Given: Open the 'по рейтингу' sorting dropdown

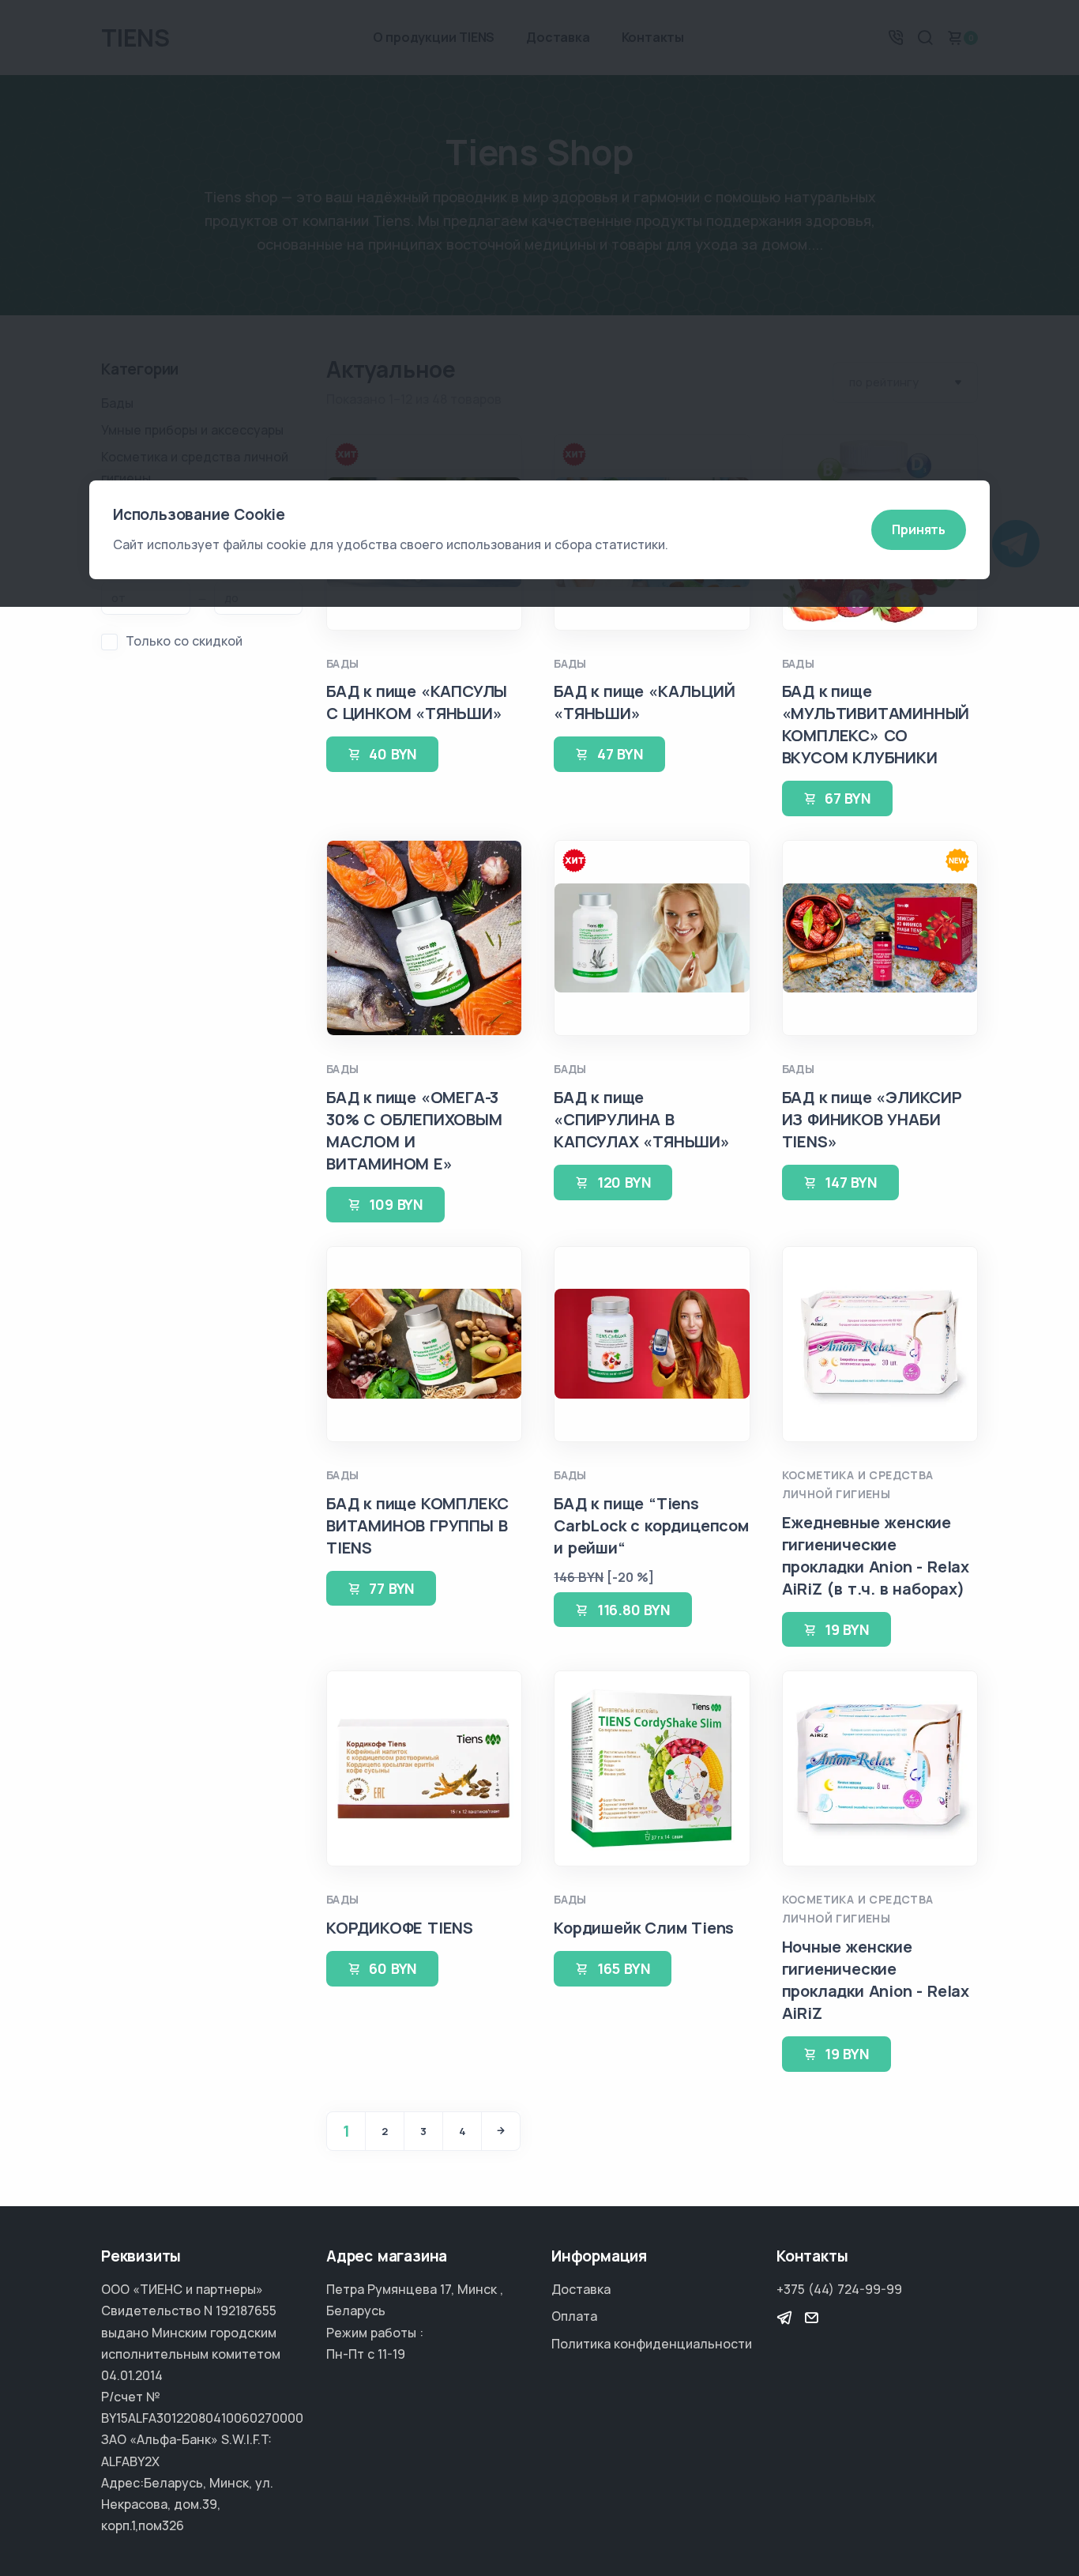Looking at the screenshot, I should tap(905, 382).
